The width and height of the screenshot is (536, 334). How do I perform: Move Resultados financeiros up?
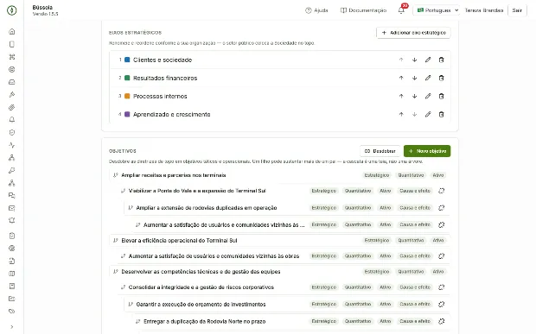(401, 78)
